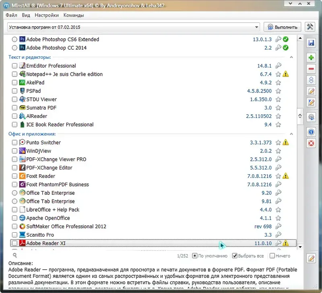Click the list scrollbar up arrow
Image resolution: width=322 pixels, height=293 pixels.
tap(300, 38)
